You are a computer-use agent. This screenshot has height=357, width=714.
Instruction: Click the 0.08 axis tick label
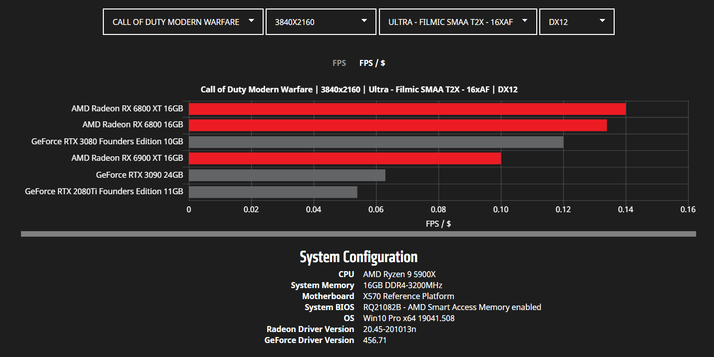[x=438, y=210]
